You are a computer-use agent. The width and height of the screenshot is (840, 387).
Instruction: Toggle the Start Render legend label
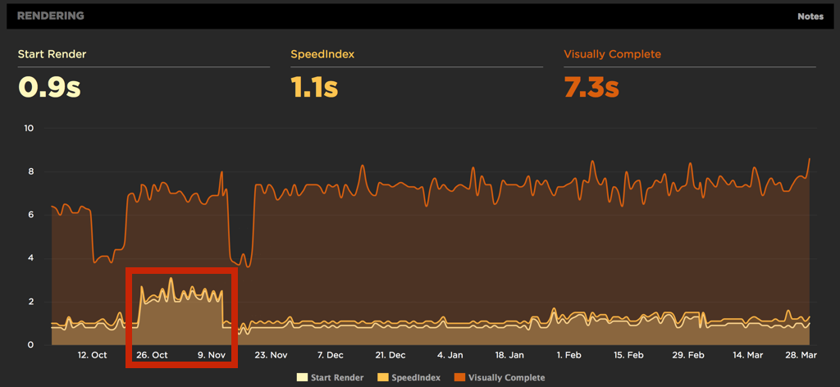(336, 377)
